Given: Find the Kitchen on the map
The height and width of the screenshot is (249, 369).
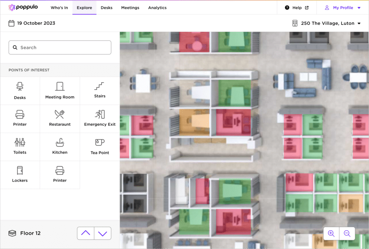Looking at the screenshot, I should coord(60,147).
